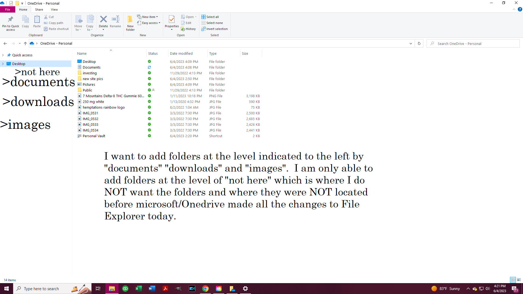Expand Desktop node in navigation pane

tap(3, 64)
